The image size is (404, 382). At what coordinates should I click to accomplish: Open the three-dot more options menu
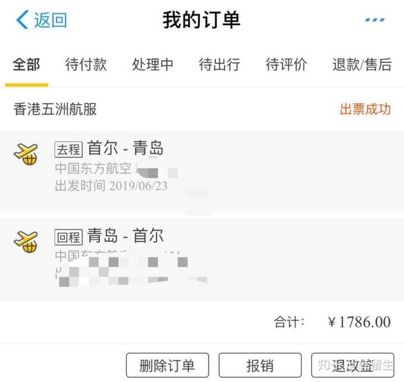point(375,20)
